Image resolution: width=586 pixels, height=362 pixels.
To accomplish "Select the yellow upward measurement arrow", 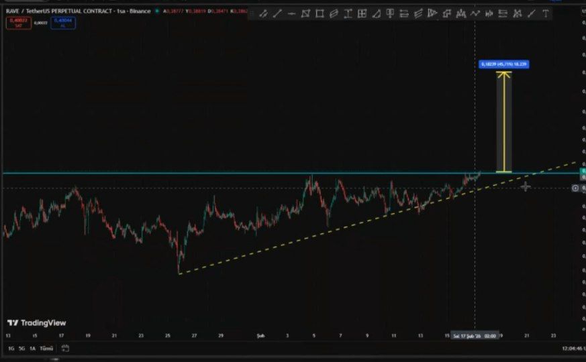I will pos(504,122).
